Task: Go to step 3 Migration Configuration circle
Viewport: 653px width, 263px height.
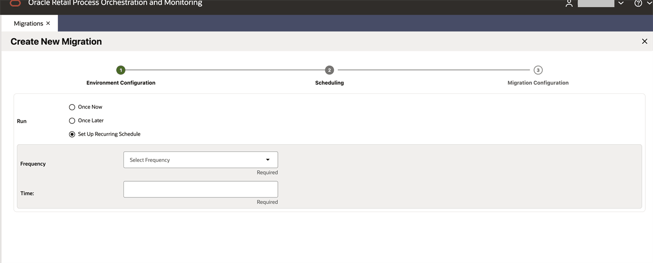Action: (x=538, y=70)
